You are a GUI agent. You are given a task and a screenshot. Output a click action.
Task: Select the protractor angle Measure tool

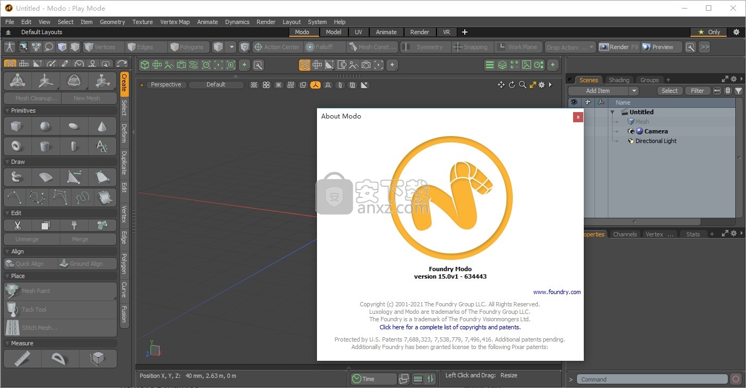[x=60, y=359]
